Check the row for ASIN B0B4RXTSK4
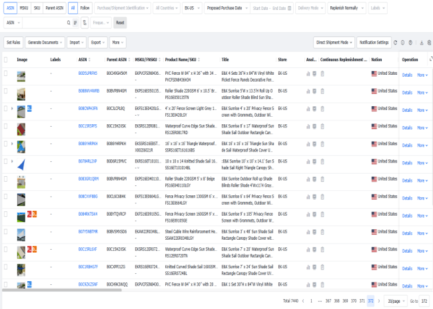The height and width of the screenshot is (309, 433). coord(6,214)
